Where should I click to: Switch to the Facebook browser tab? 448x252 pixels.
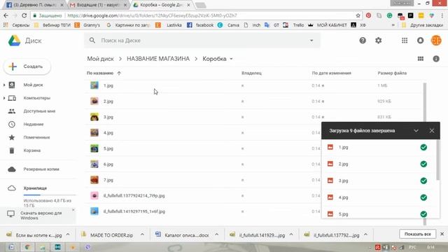pyautogui.click(x=34, y=5)
